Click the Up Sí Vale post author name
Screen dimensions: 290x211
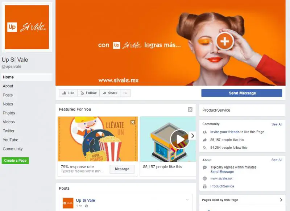click(86, 200)
